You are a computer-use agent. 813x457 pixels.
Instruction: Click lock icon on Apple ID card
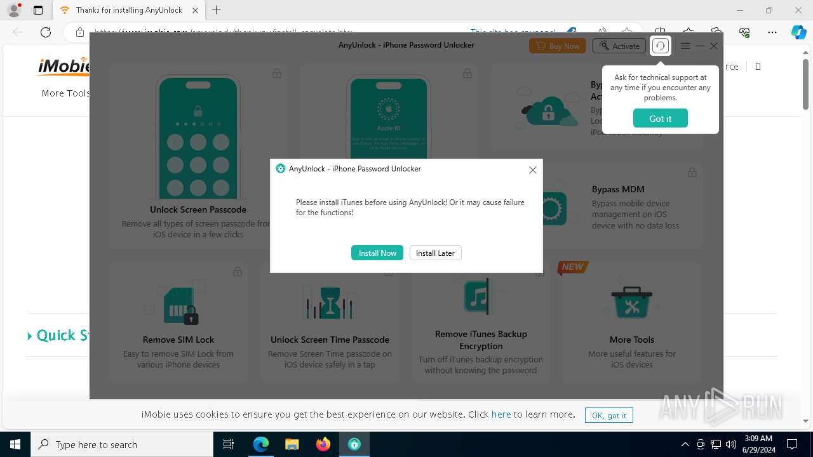[x=467, y=74]
